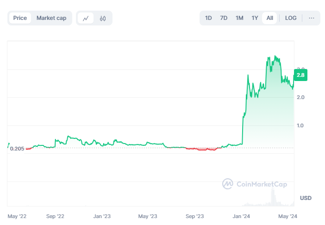Click the 2.0 y-axis label
325x225 pixels.
300,97
